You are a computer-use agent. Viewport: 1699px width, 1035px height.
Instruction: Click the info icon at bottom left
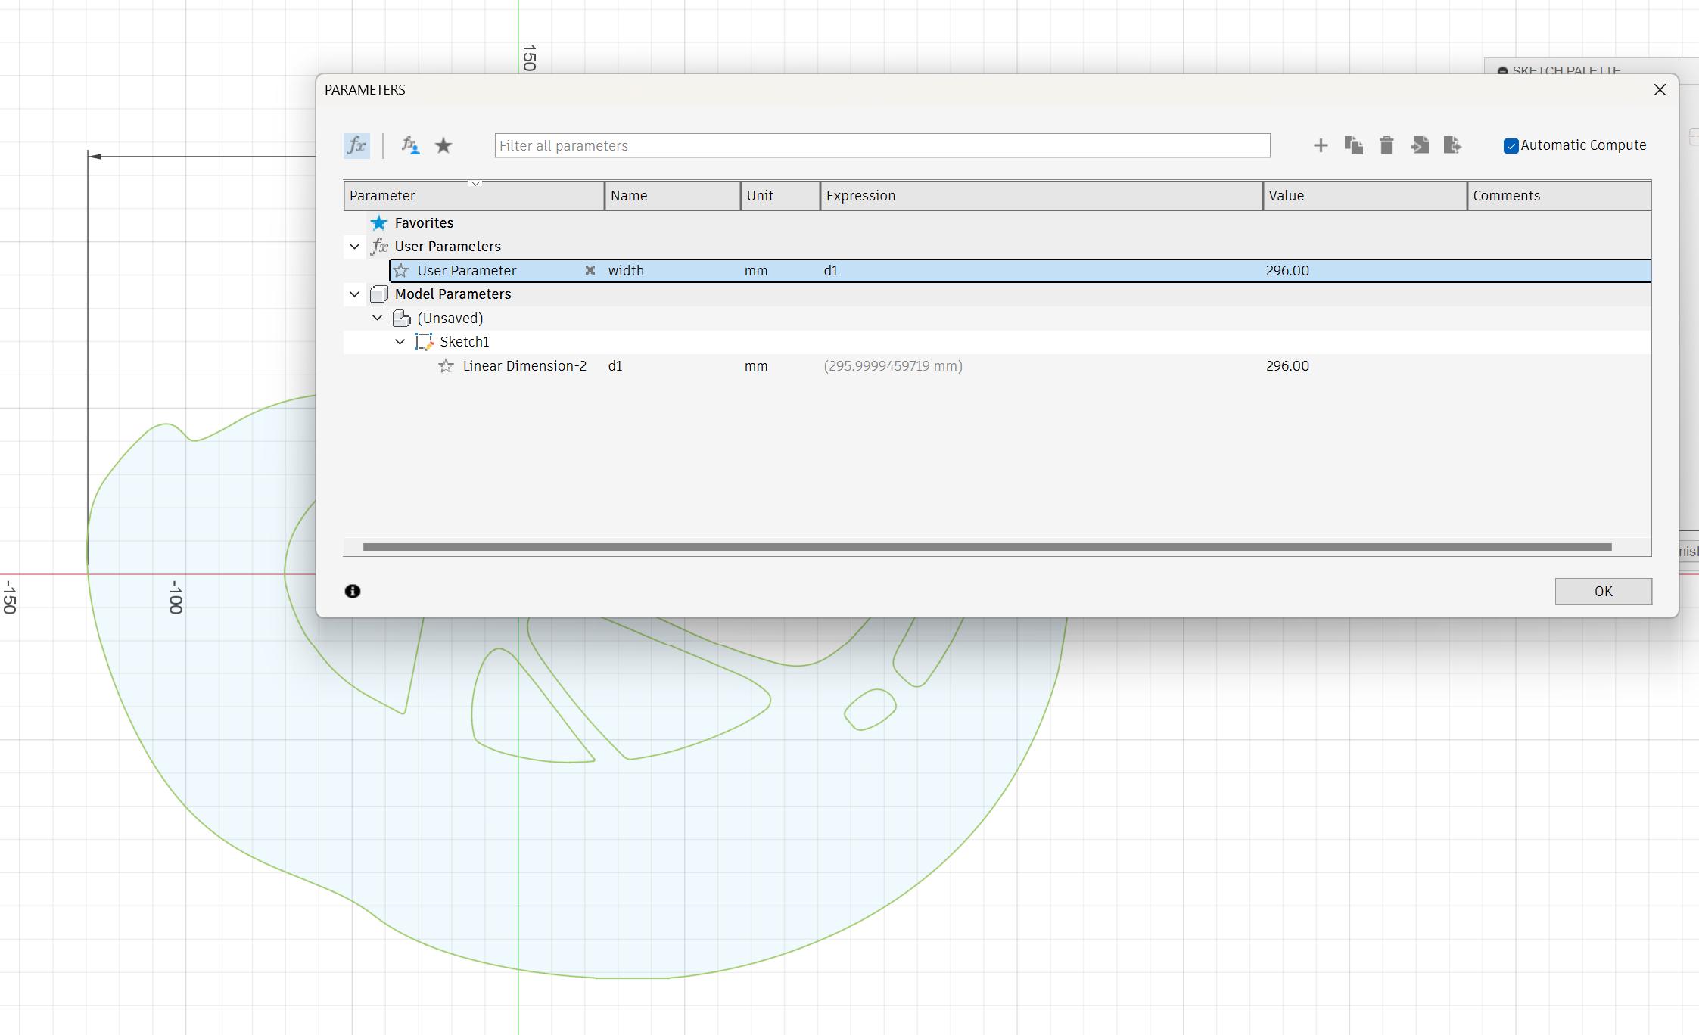352,591
